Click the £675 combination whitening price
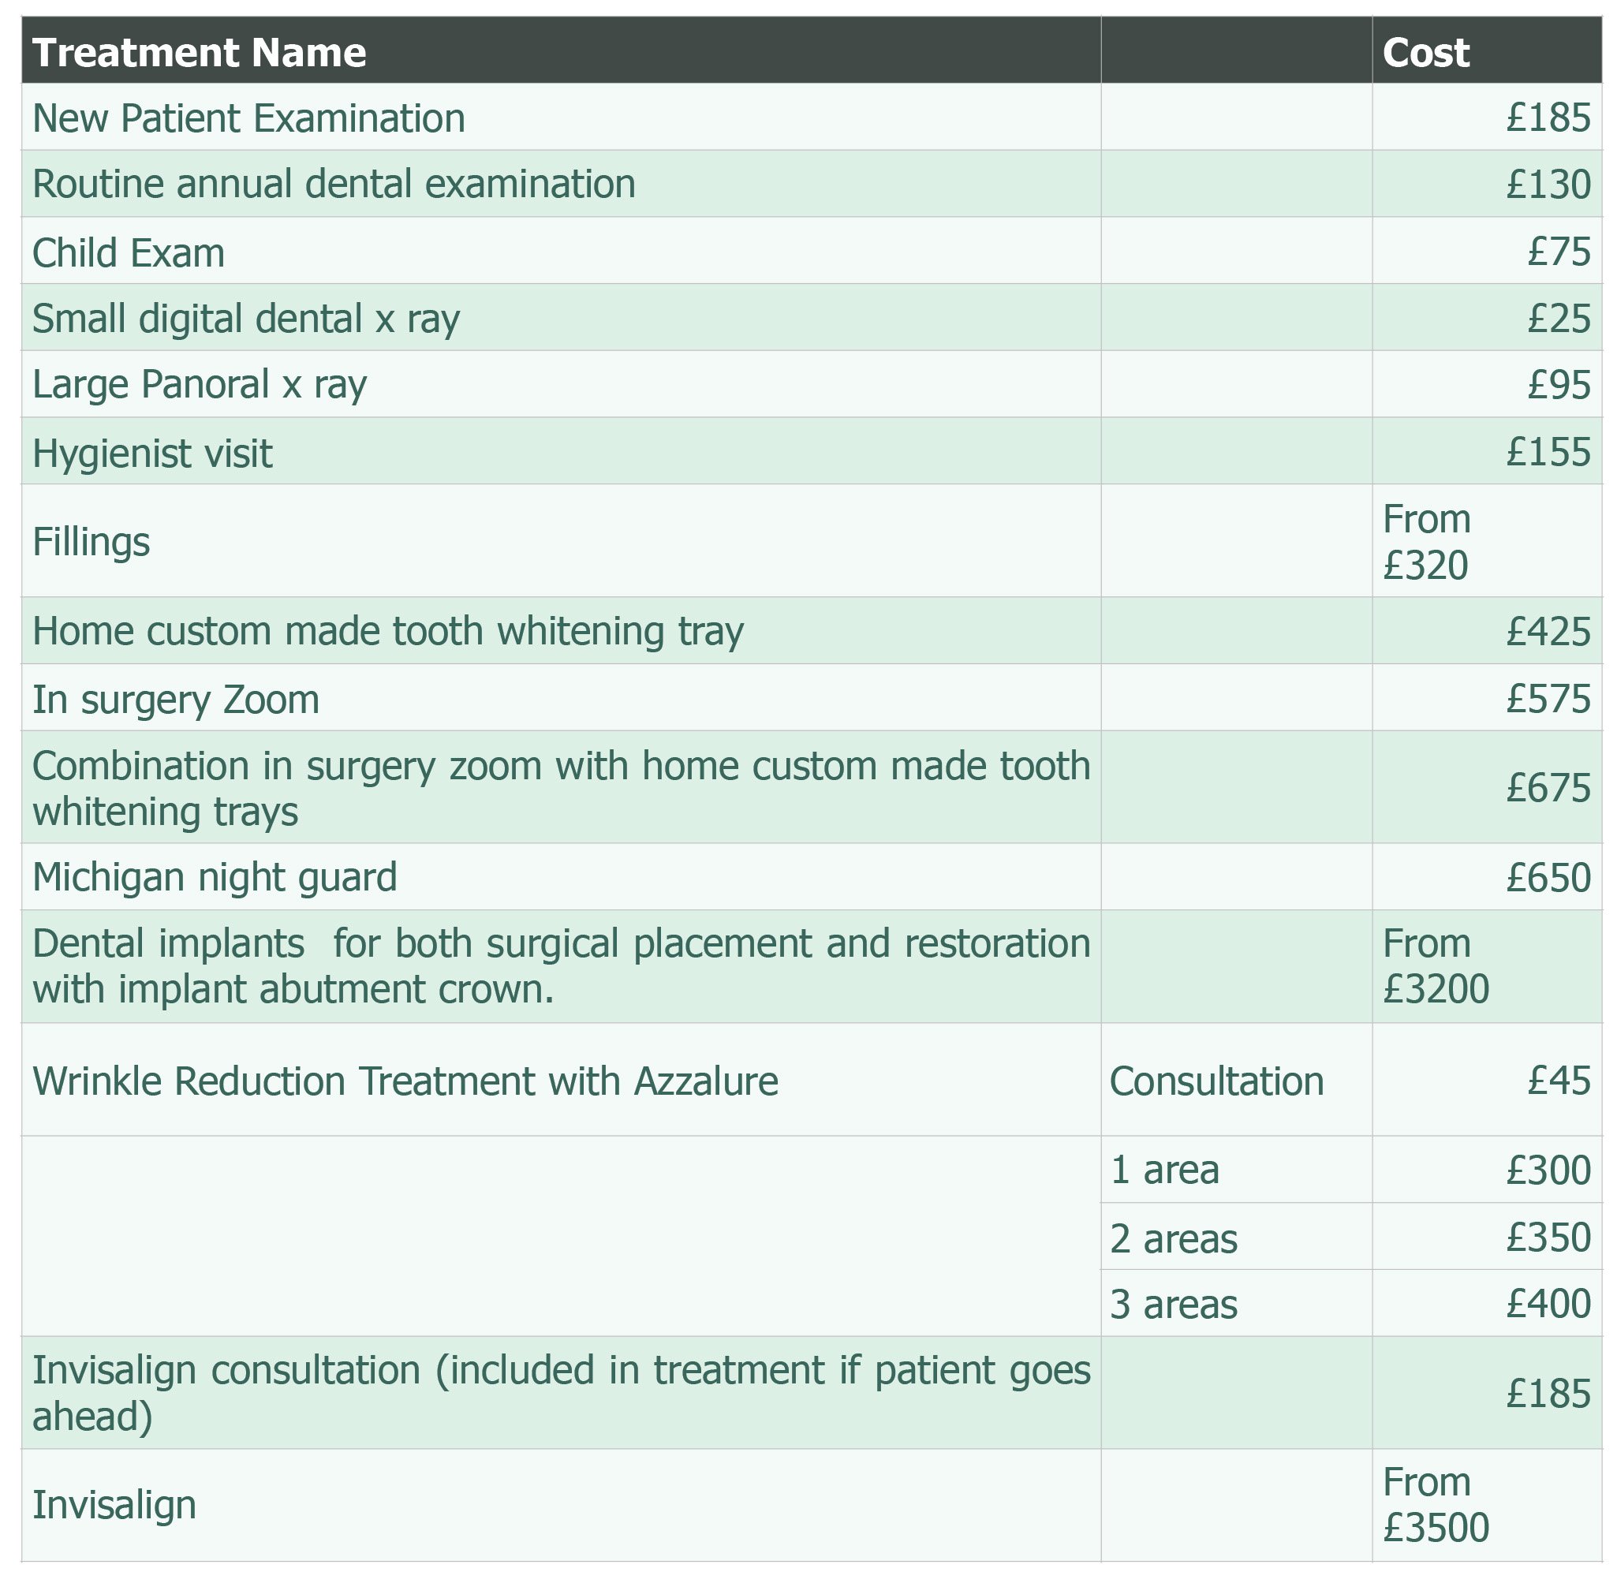The height and width of the screenshot is (1583, 1617). (1548, 787)
